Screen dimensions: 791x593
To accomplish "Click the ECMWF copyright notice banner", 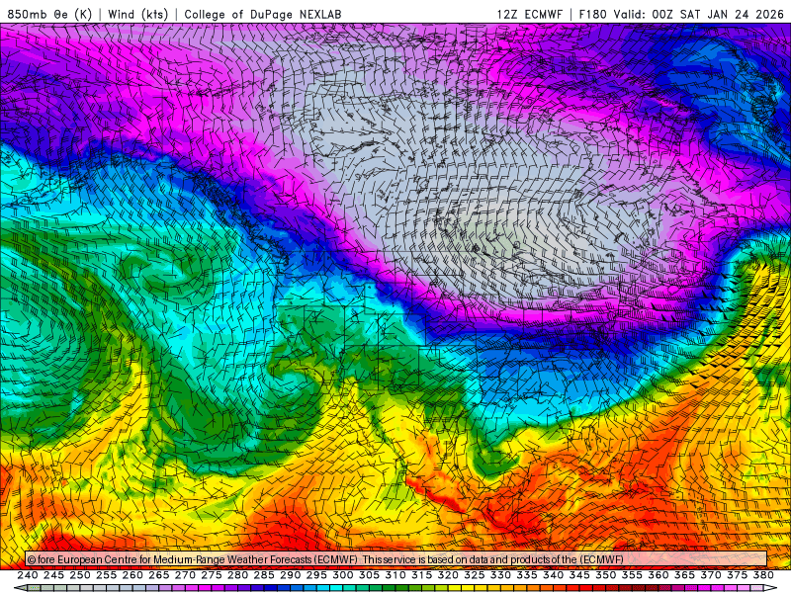I will [396, 559].
